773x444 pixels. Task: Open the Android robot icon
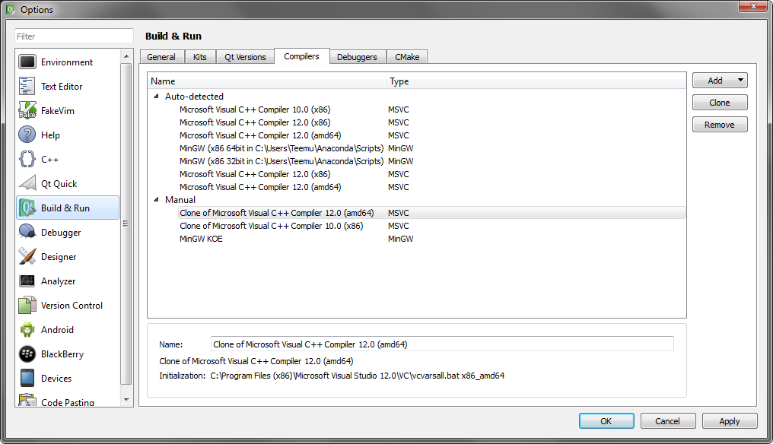click(x=27, y=330)
